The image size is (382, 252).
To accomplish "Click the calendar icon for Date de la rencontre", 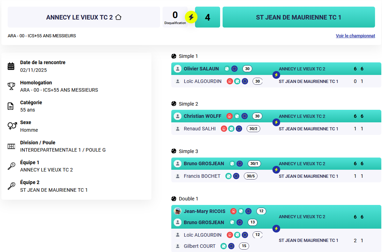I will click(x=11, y=66).
